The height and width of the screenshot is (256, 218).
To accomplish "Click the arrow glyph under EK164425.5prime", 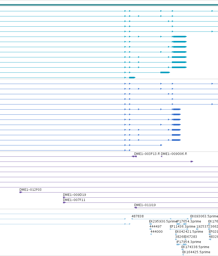I will pyautogui.click(x=183, y=255).
